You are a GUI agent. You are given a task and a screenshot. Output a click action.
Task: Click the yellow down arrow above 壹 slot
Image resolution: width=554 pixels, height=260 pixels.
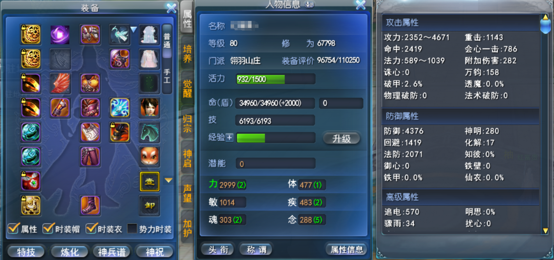[169, 180]
